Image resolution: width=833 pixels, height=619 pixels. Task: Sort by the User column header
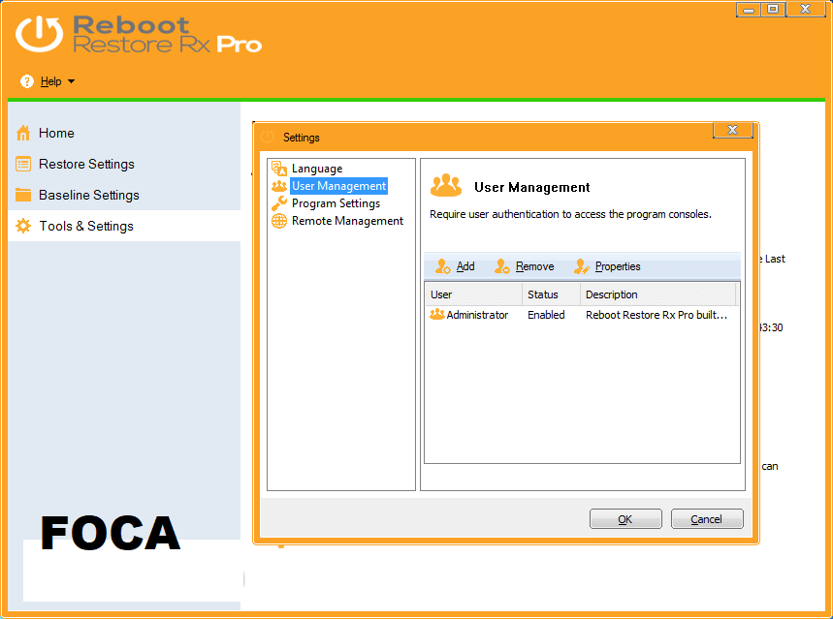(473, 294)
